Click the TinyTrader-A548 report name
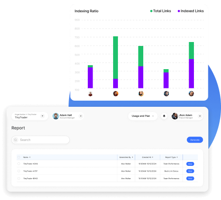221x200 pixels. coord(31,164)
